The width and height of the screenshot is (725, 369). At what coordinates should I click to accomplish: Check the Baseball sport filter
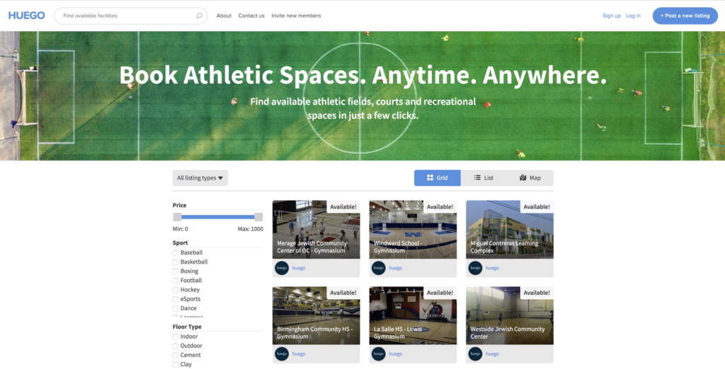click(176, 252)
